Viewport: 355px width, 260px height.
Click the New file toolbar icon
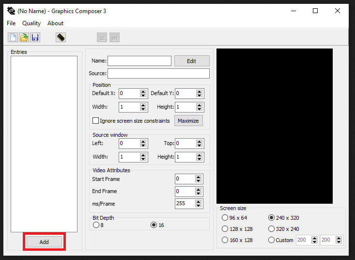pyautogui.click(x=13, y=37)
